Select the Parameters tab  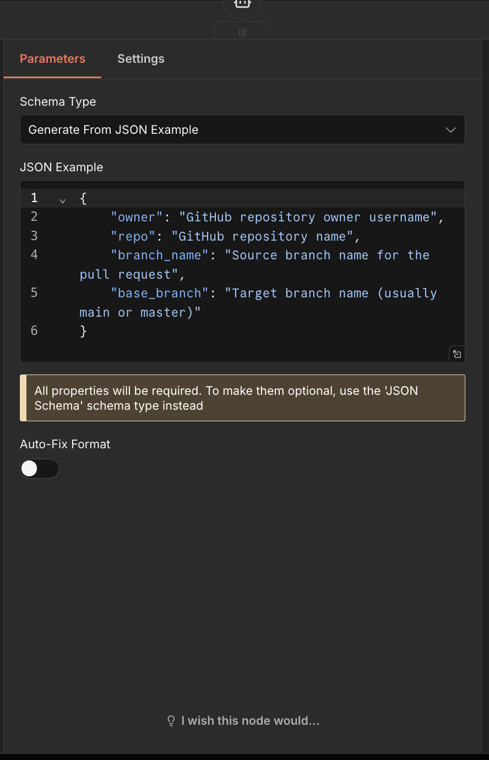52,58
